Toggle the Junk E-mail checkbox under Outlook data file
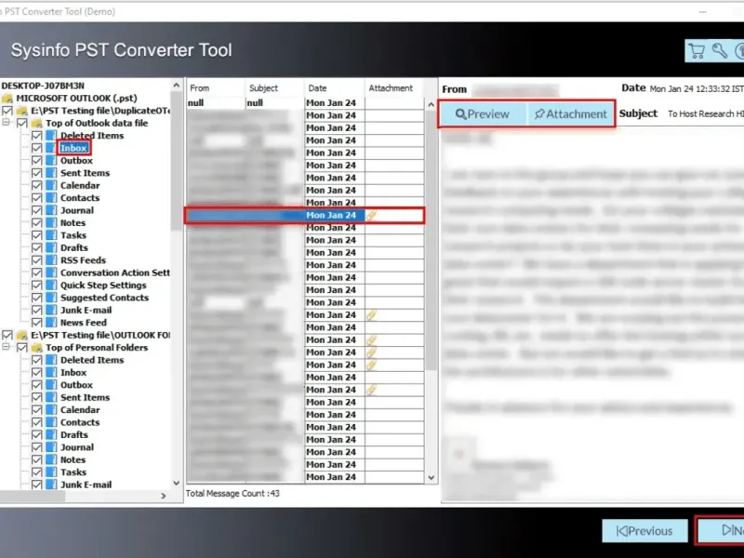744x558 pixels. pyautogui.click(x=36, y=311)
